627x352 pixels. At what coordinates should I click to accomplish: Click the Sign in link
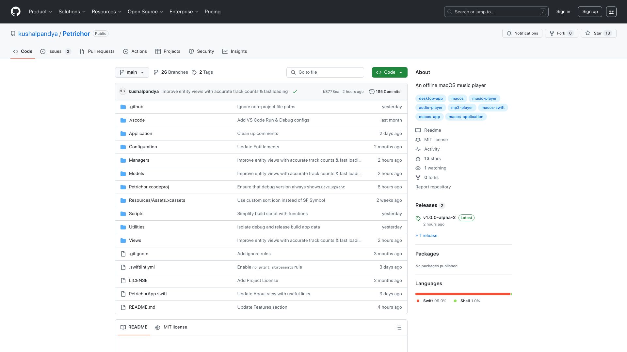click(x=563, y=12)
